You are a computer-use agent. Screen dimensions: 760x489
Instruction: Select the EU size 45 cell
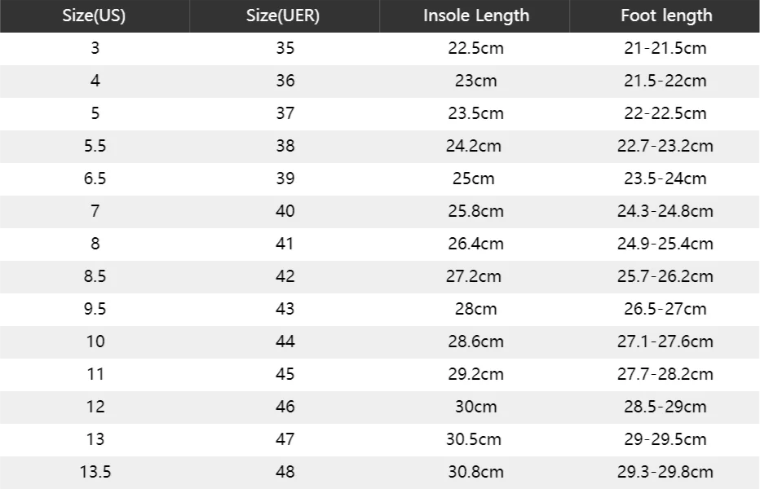point(285,374)
